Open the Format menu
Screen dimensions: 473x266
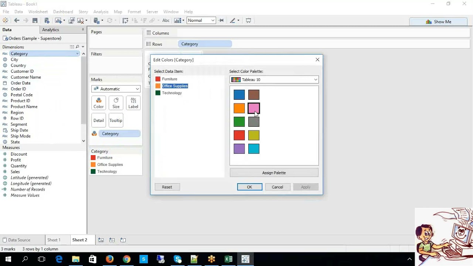134,12
